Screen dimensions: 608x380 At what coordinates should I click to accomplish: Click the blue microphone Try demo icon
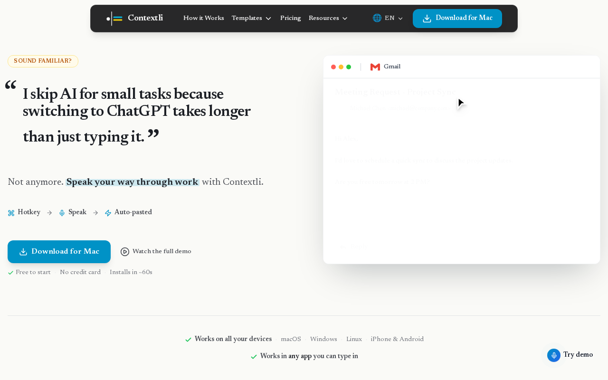pos(554,355)
